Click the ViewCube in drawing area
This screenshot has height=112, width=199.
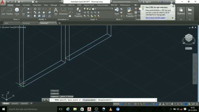pyautogui.click(x=189, y=38)
